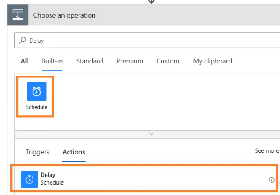Click the "See more" link
The width and height of the screenshot is (280, 195).
(266, 151)
